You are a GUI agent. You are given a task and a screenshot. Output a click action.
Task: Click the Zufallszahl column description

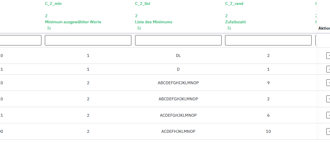(x=235, y=22)
